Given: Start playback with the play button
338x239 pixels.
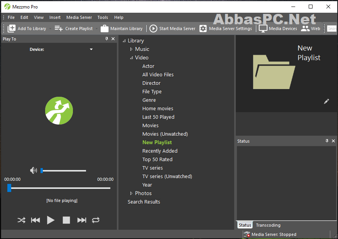Looking at the screenshot, I should click(x=51, y=220).
